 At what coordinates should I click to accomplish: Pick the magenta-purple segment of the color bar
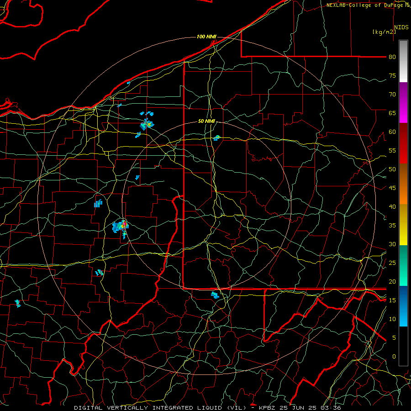403,102
